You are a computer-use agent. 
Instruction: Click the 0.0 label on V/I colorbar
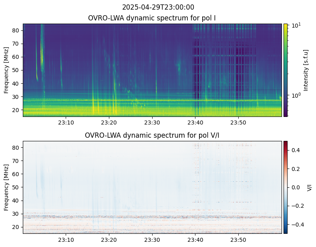[x=296, y=187]
